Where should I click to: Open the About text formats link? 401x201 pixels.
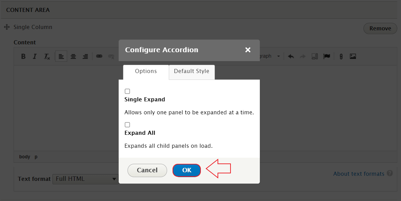coord(359,174)
